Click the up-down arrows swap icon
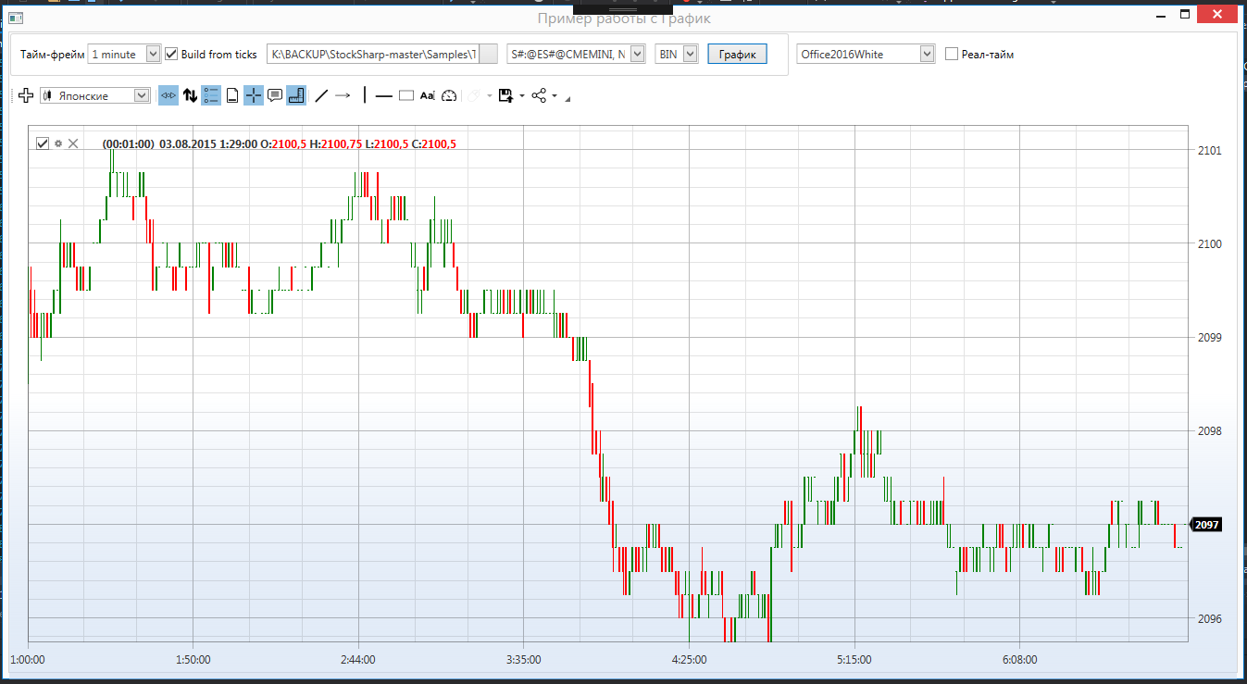This screenshot has height=684, width=1247. [190, 95]
